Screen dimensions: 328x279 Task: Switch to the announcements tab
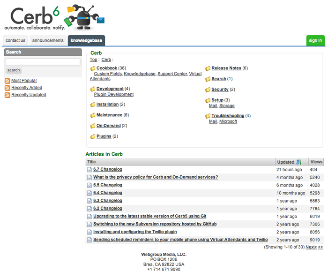[48, 40]
